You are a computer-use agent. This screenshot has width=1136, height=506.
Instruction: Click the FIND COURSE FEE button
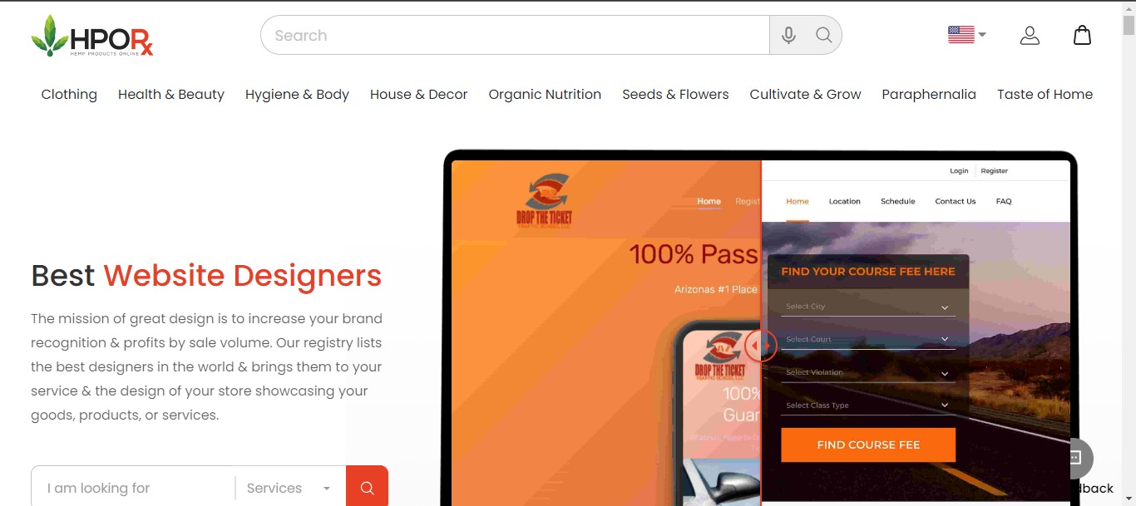pyautogui.click(x=868, y=445)
